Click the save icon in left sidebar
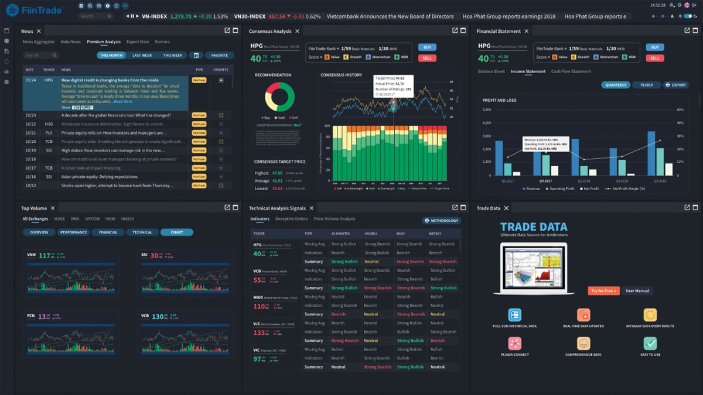703x395 pixels. pos(6,51)
